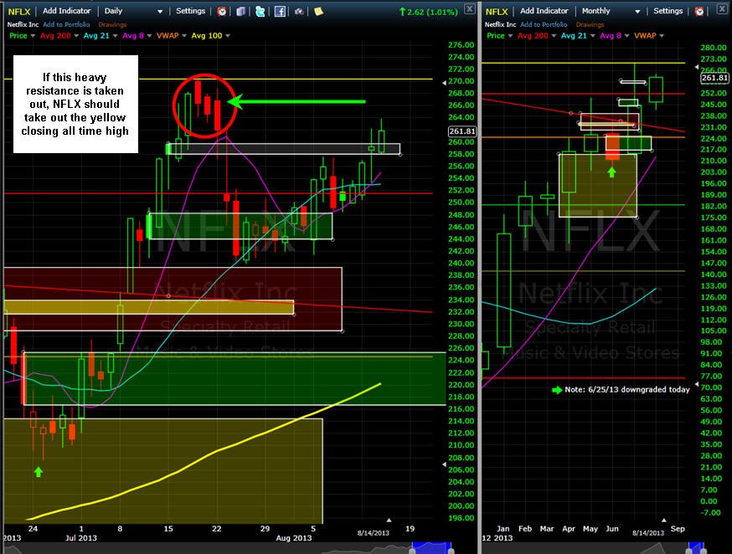
Task: Open the yellow sticky note icon
Action: [x=319, y=11]
